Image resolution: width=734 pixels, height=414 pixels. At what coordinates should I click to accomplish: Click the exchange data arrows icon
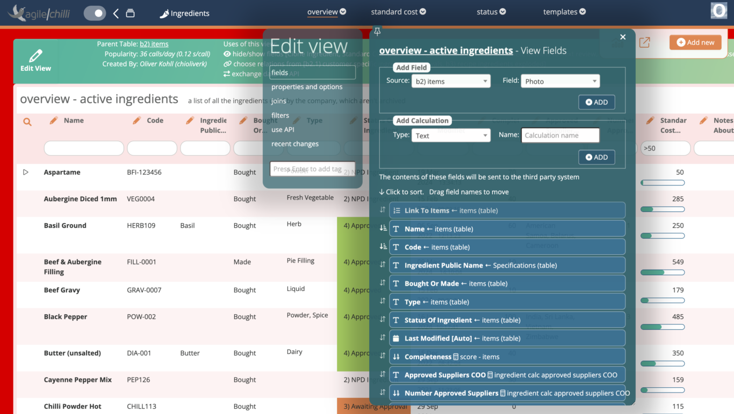coord(228,74)
